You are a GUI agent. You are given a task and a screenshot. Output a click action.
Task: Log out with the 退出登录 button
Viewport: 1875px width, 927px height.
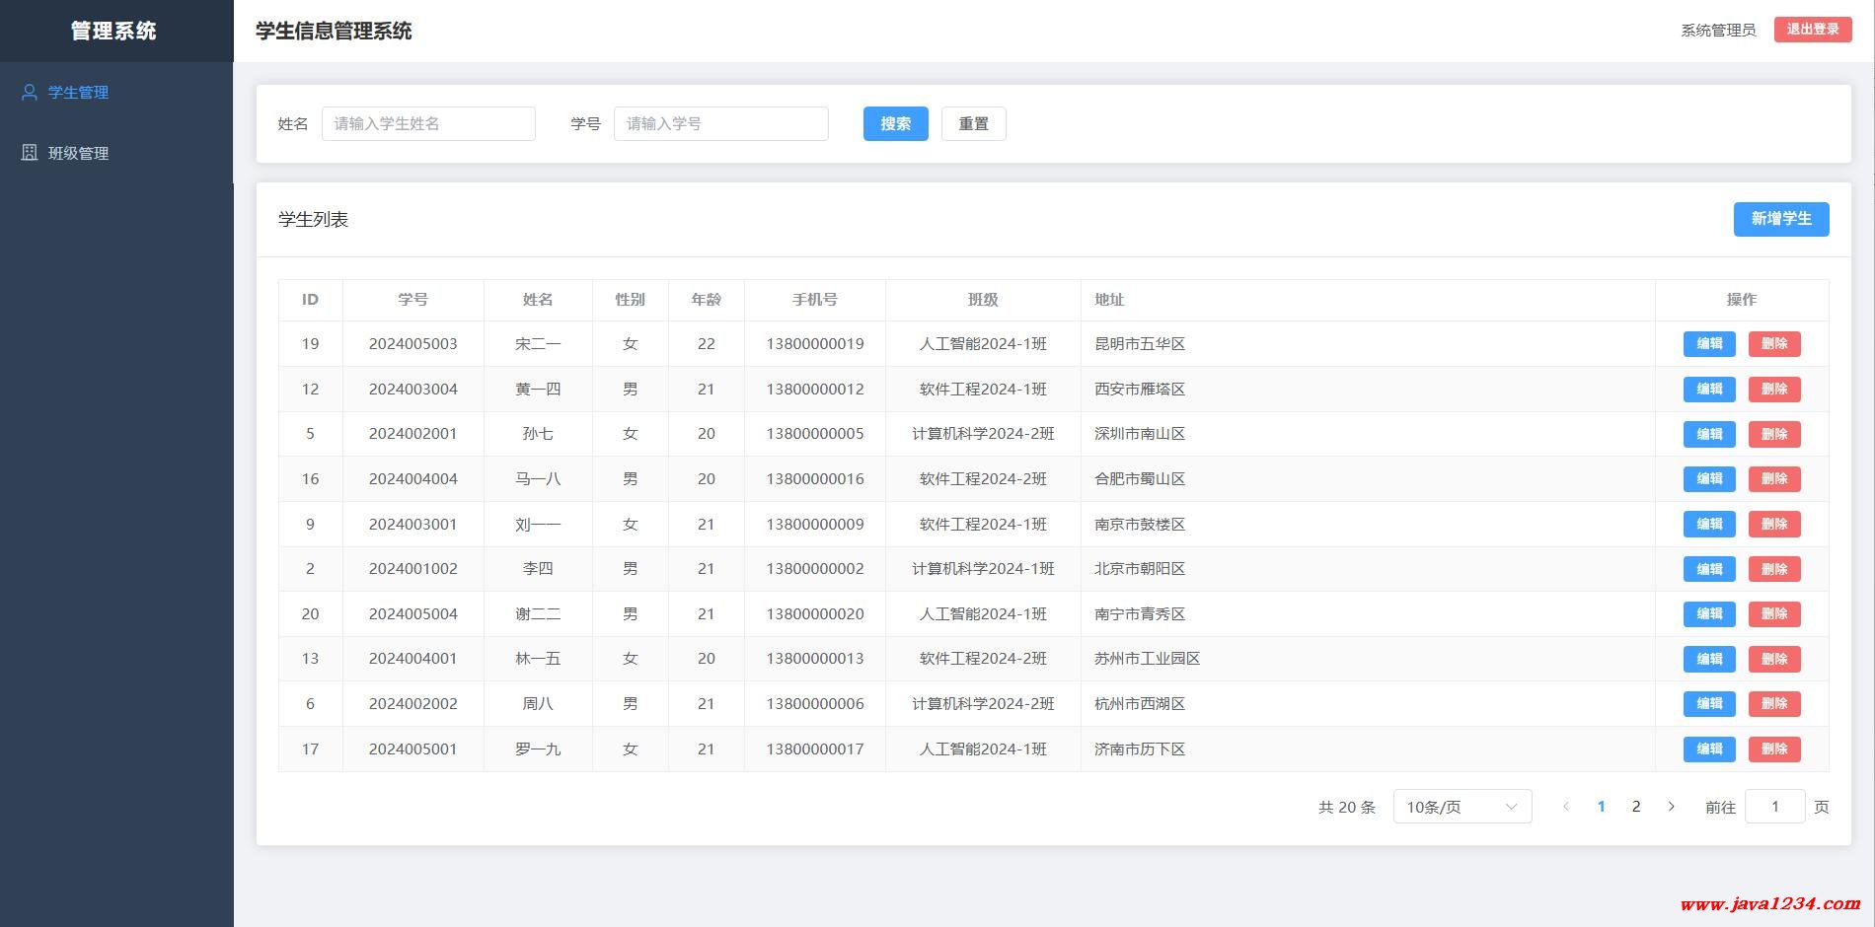(x=1812, y=30)
